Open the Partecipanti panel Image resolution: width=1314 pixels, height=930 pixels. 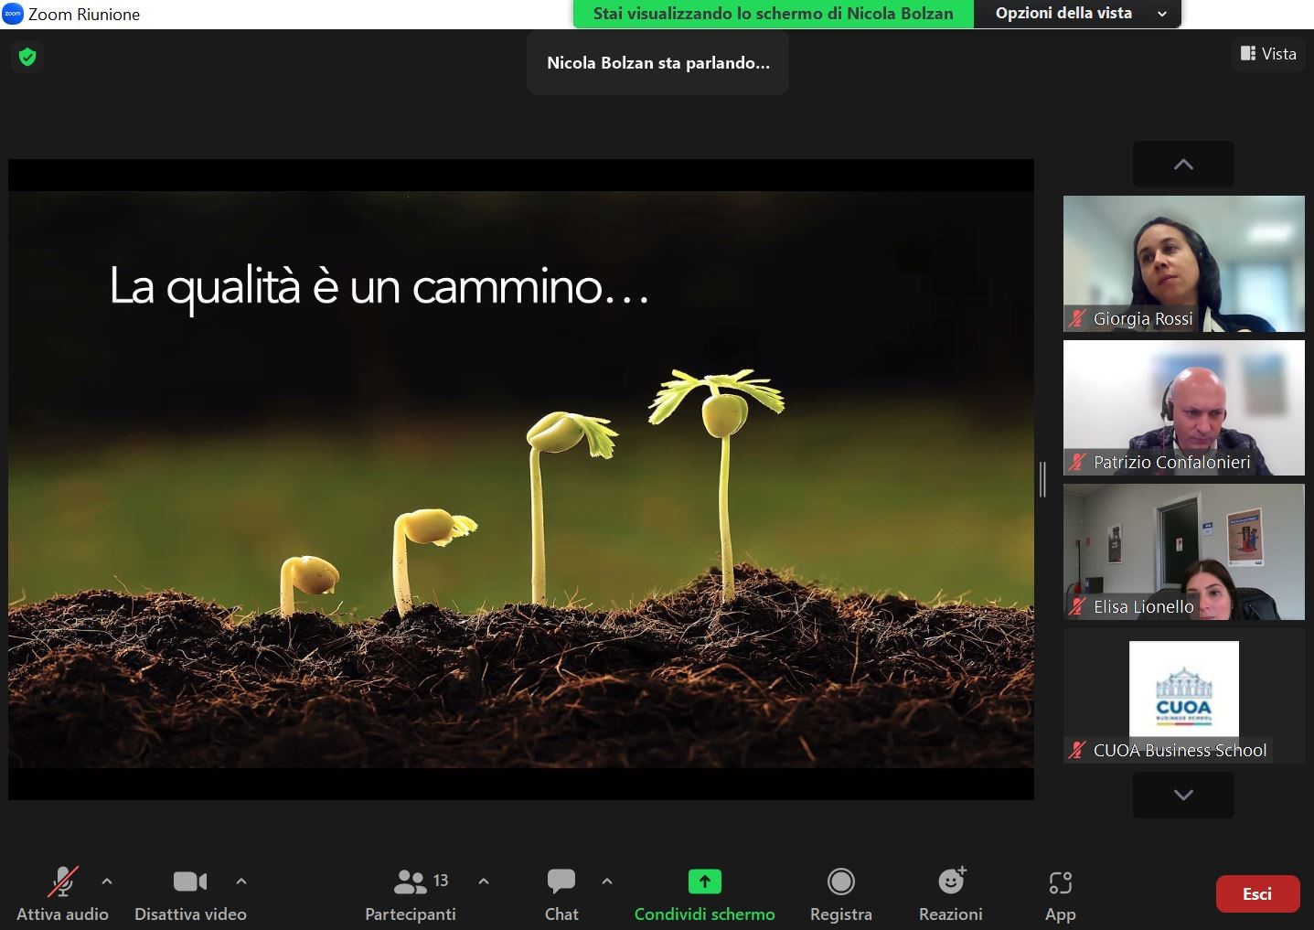[x=411, y=893]
